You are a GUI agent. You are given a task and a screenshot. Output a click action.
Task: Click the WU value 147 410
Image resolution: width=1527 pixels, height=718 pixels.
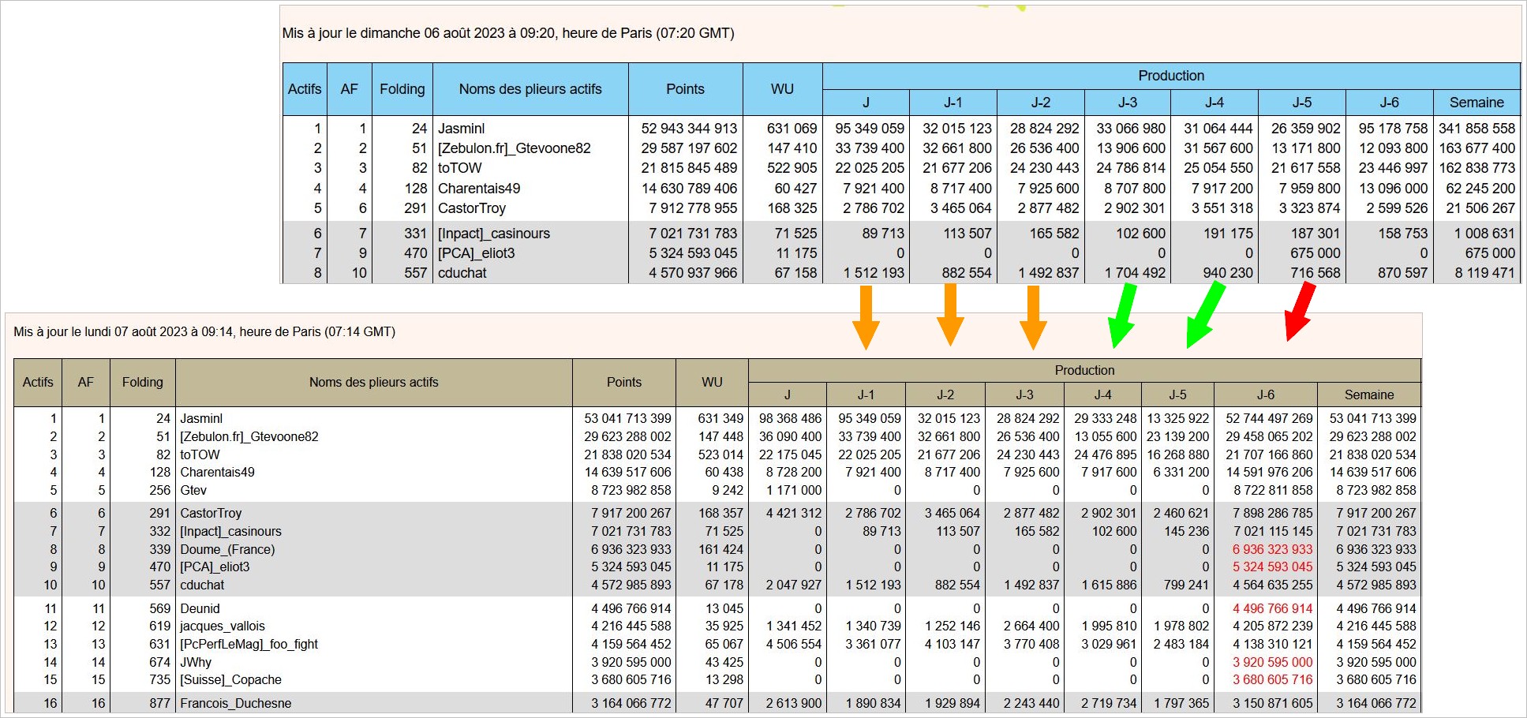click(792, 148)
